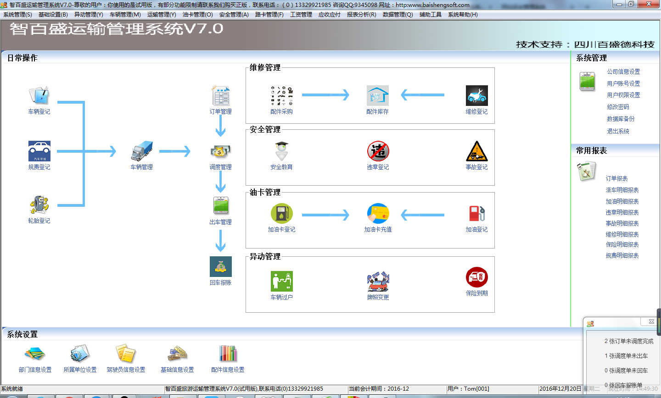Screen dimensions: 661x398
Task: Open the 安全教育 safety education icon
Action: click(281, 151)
